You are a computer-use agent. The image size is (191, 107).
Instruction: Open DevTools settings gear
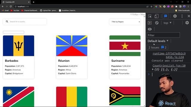175,16
